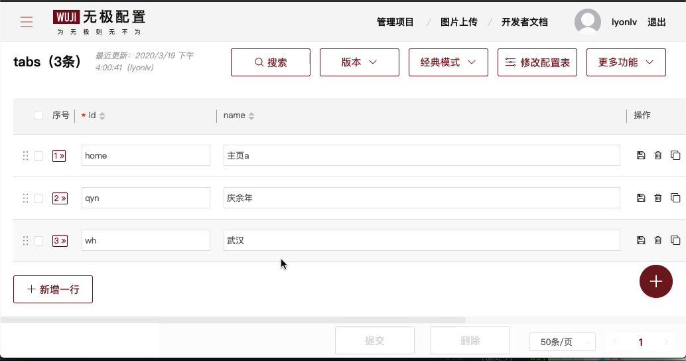Select the checkbox of the wh row

pos(38,241)
